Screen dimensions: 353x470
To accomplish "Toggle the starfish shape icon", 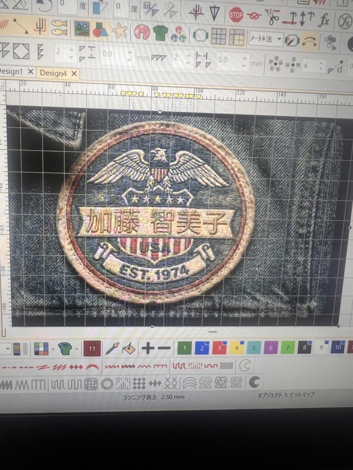I will click(x=120, y=31).
